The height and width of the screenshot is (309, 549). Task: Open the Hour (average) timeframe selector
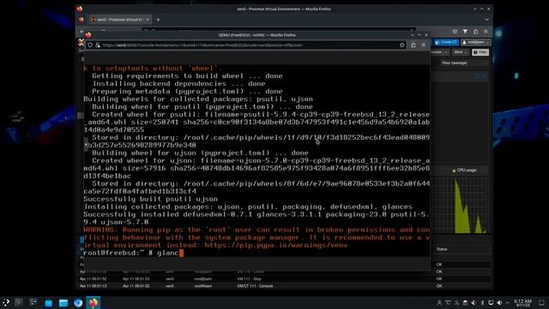[x=464, y=63]
